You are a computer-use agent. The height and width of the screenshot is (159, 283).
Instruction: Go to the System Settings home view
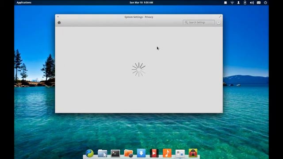59,23
